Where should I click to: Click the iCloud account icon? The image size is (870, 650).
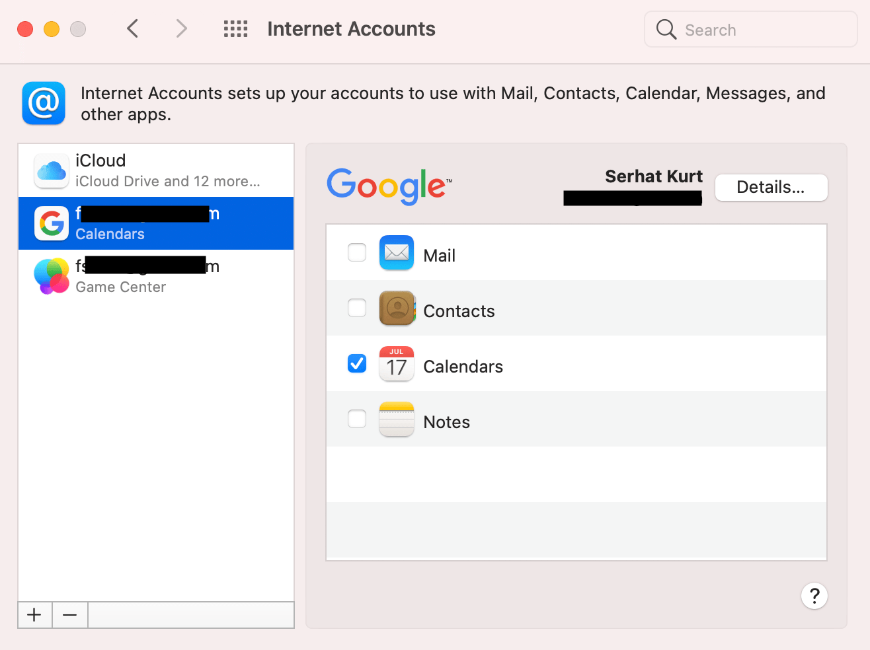(x=52, y=170)
